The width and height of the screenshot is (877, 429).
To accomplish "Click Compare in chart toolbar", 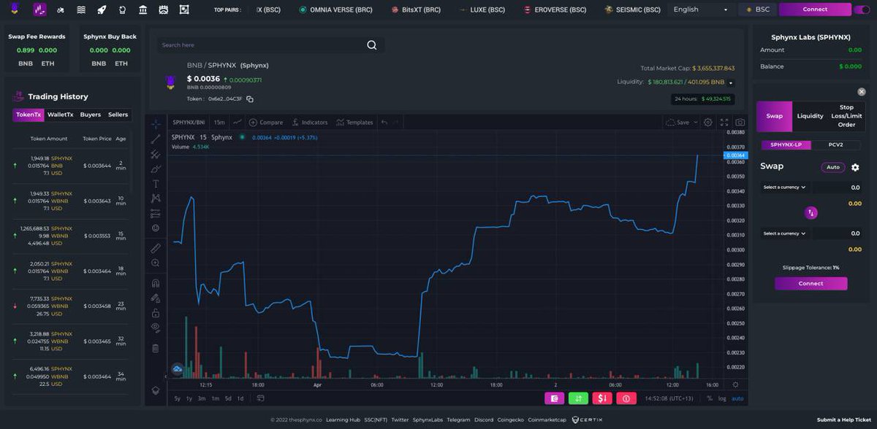I will click(266, 123).
